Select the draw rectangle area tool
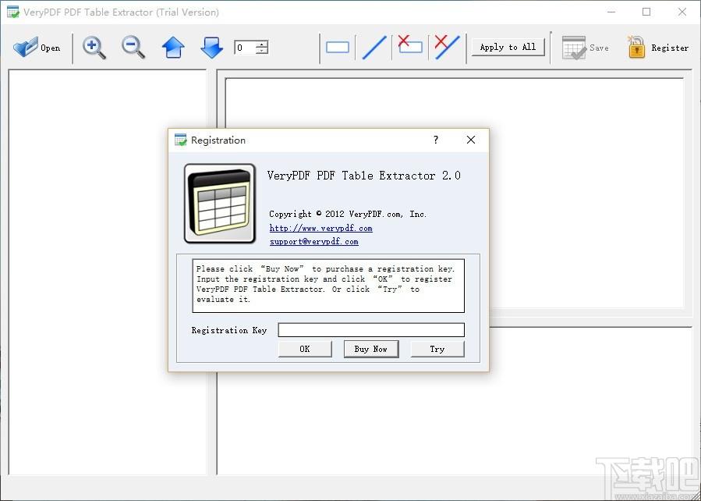The height and width of the screenshot is (501, 701). pyautogui.click(x=338, y=48)
